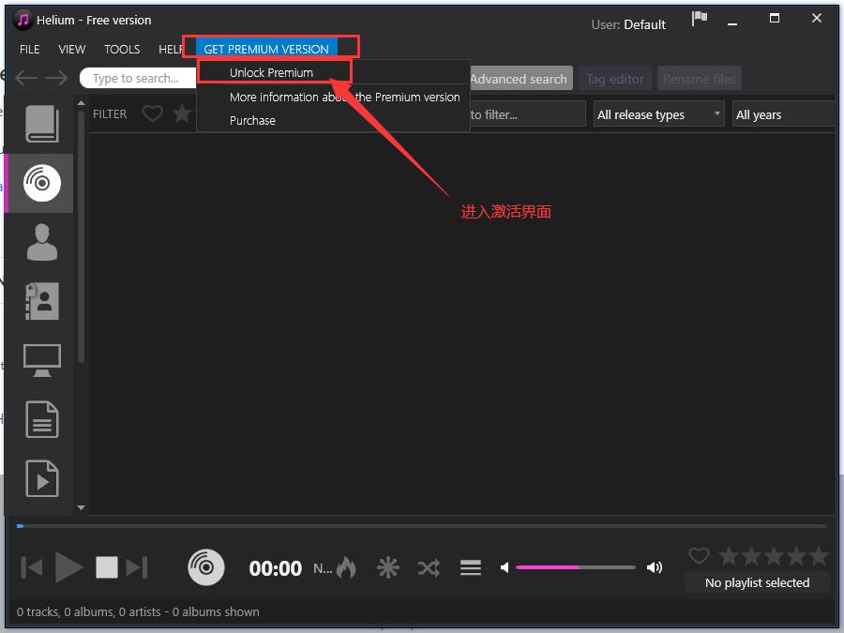Click the flame icon in player bar

click(346, 567)
